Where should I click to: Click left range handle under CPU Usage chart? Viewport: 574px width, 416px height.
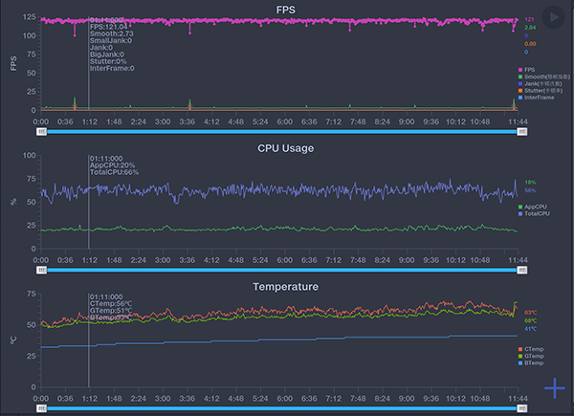(x=41, y=270)
